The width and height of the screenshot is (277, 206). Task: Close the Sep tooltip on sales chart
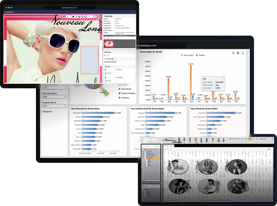(x=224, y=77)
